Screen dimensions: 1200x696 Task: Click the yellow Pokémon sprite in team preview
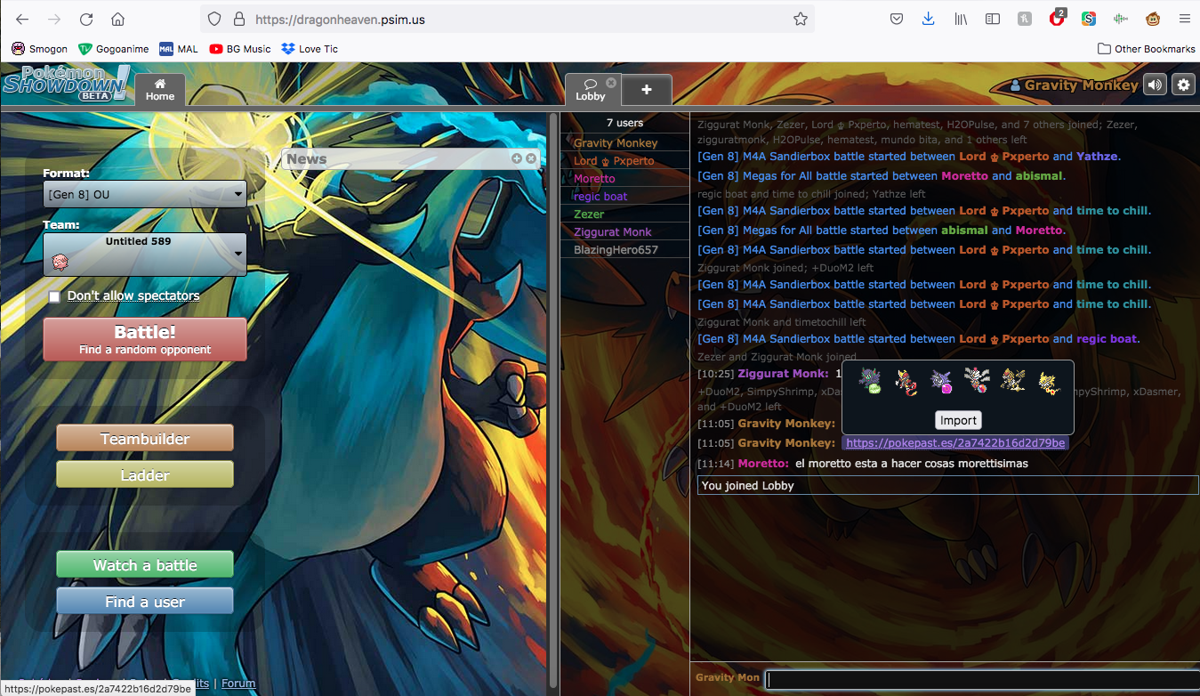point(1050,382)
